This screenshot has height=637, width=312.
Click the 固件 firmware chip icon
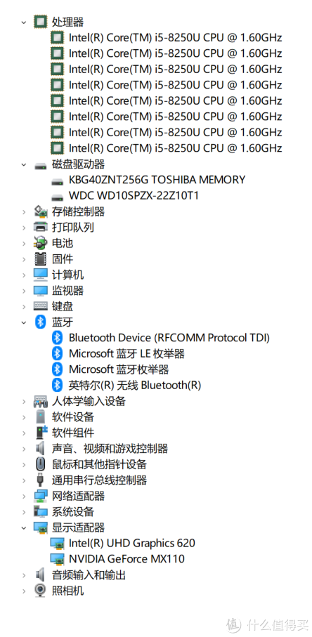[x=40, y=258]
